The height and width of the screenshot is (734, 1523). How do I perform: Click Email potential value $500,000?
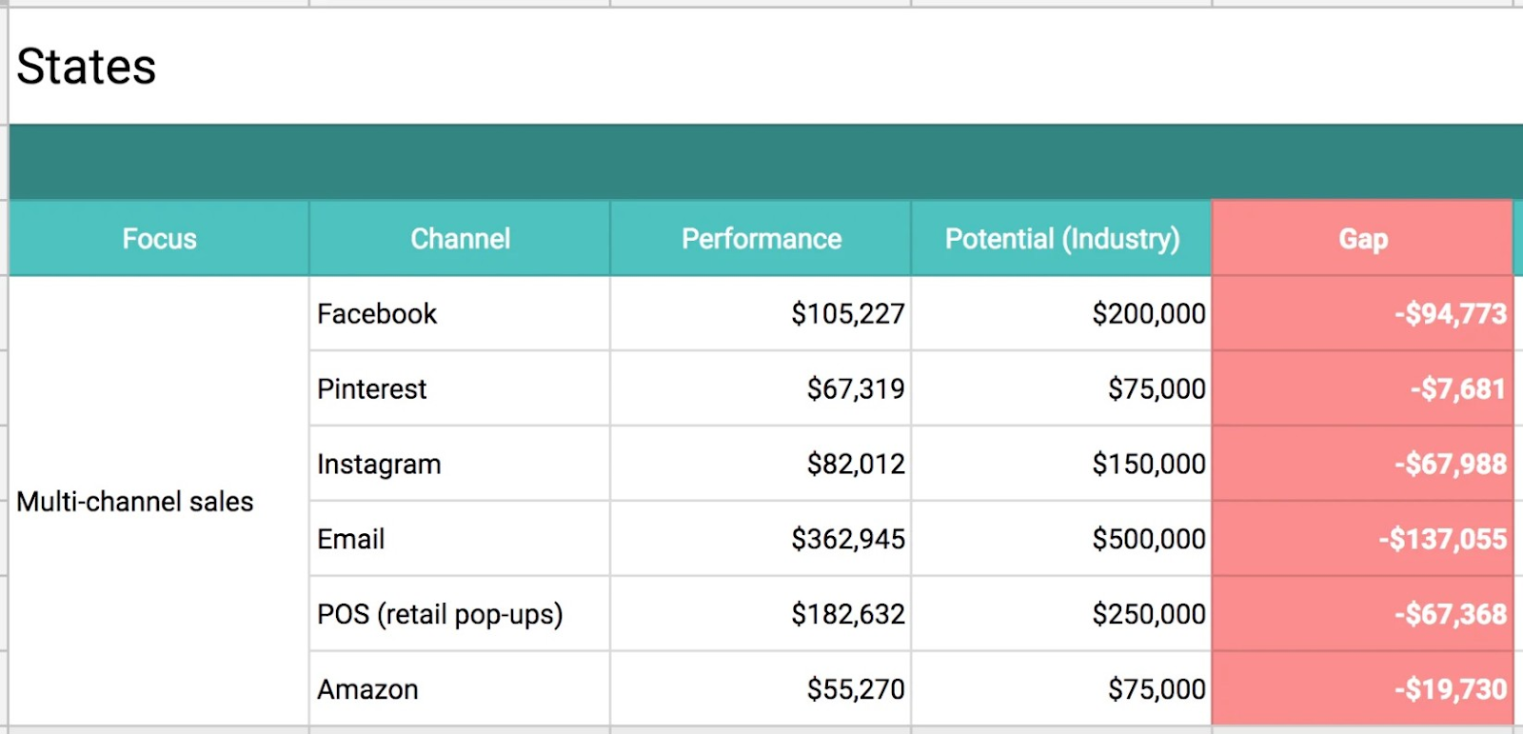[x=1148, y=539]
